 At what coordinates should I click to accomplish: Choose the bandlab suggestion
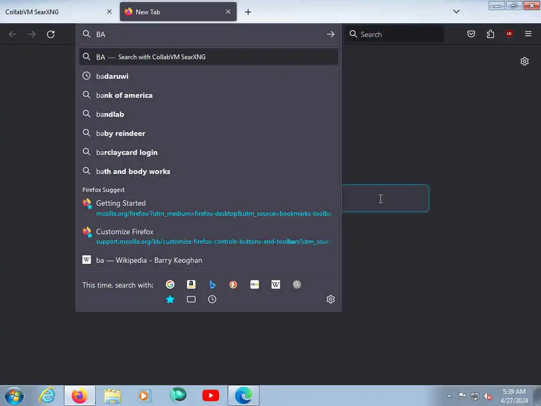pyautogui.click(x=208, y=114)
